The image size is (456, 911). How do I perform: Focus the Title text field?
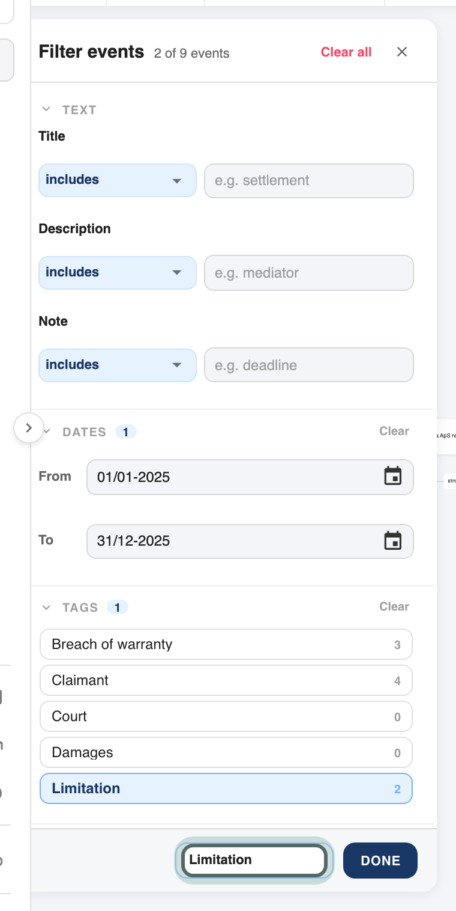pyautogui.click(x=309, y=180)
